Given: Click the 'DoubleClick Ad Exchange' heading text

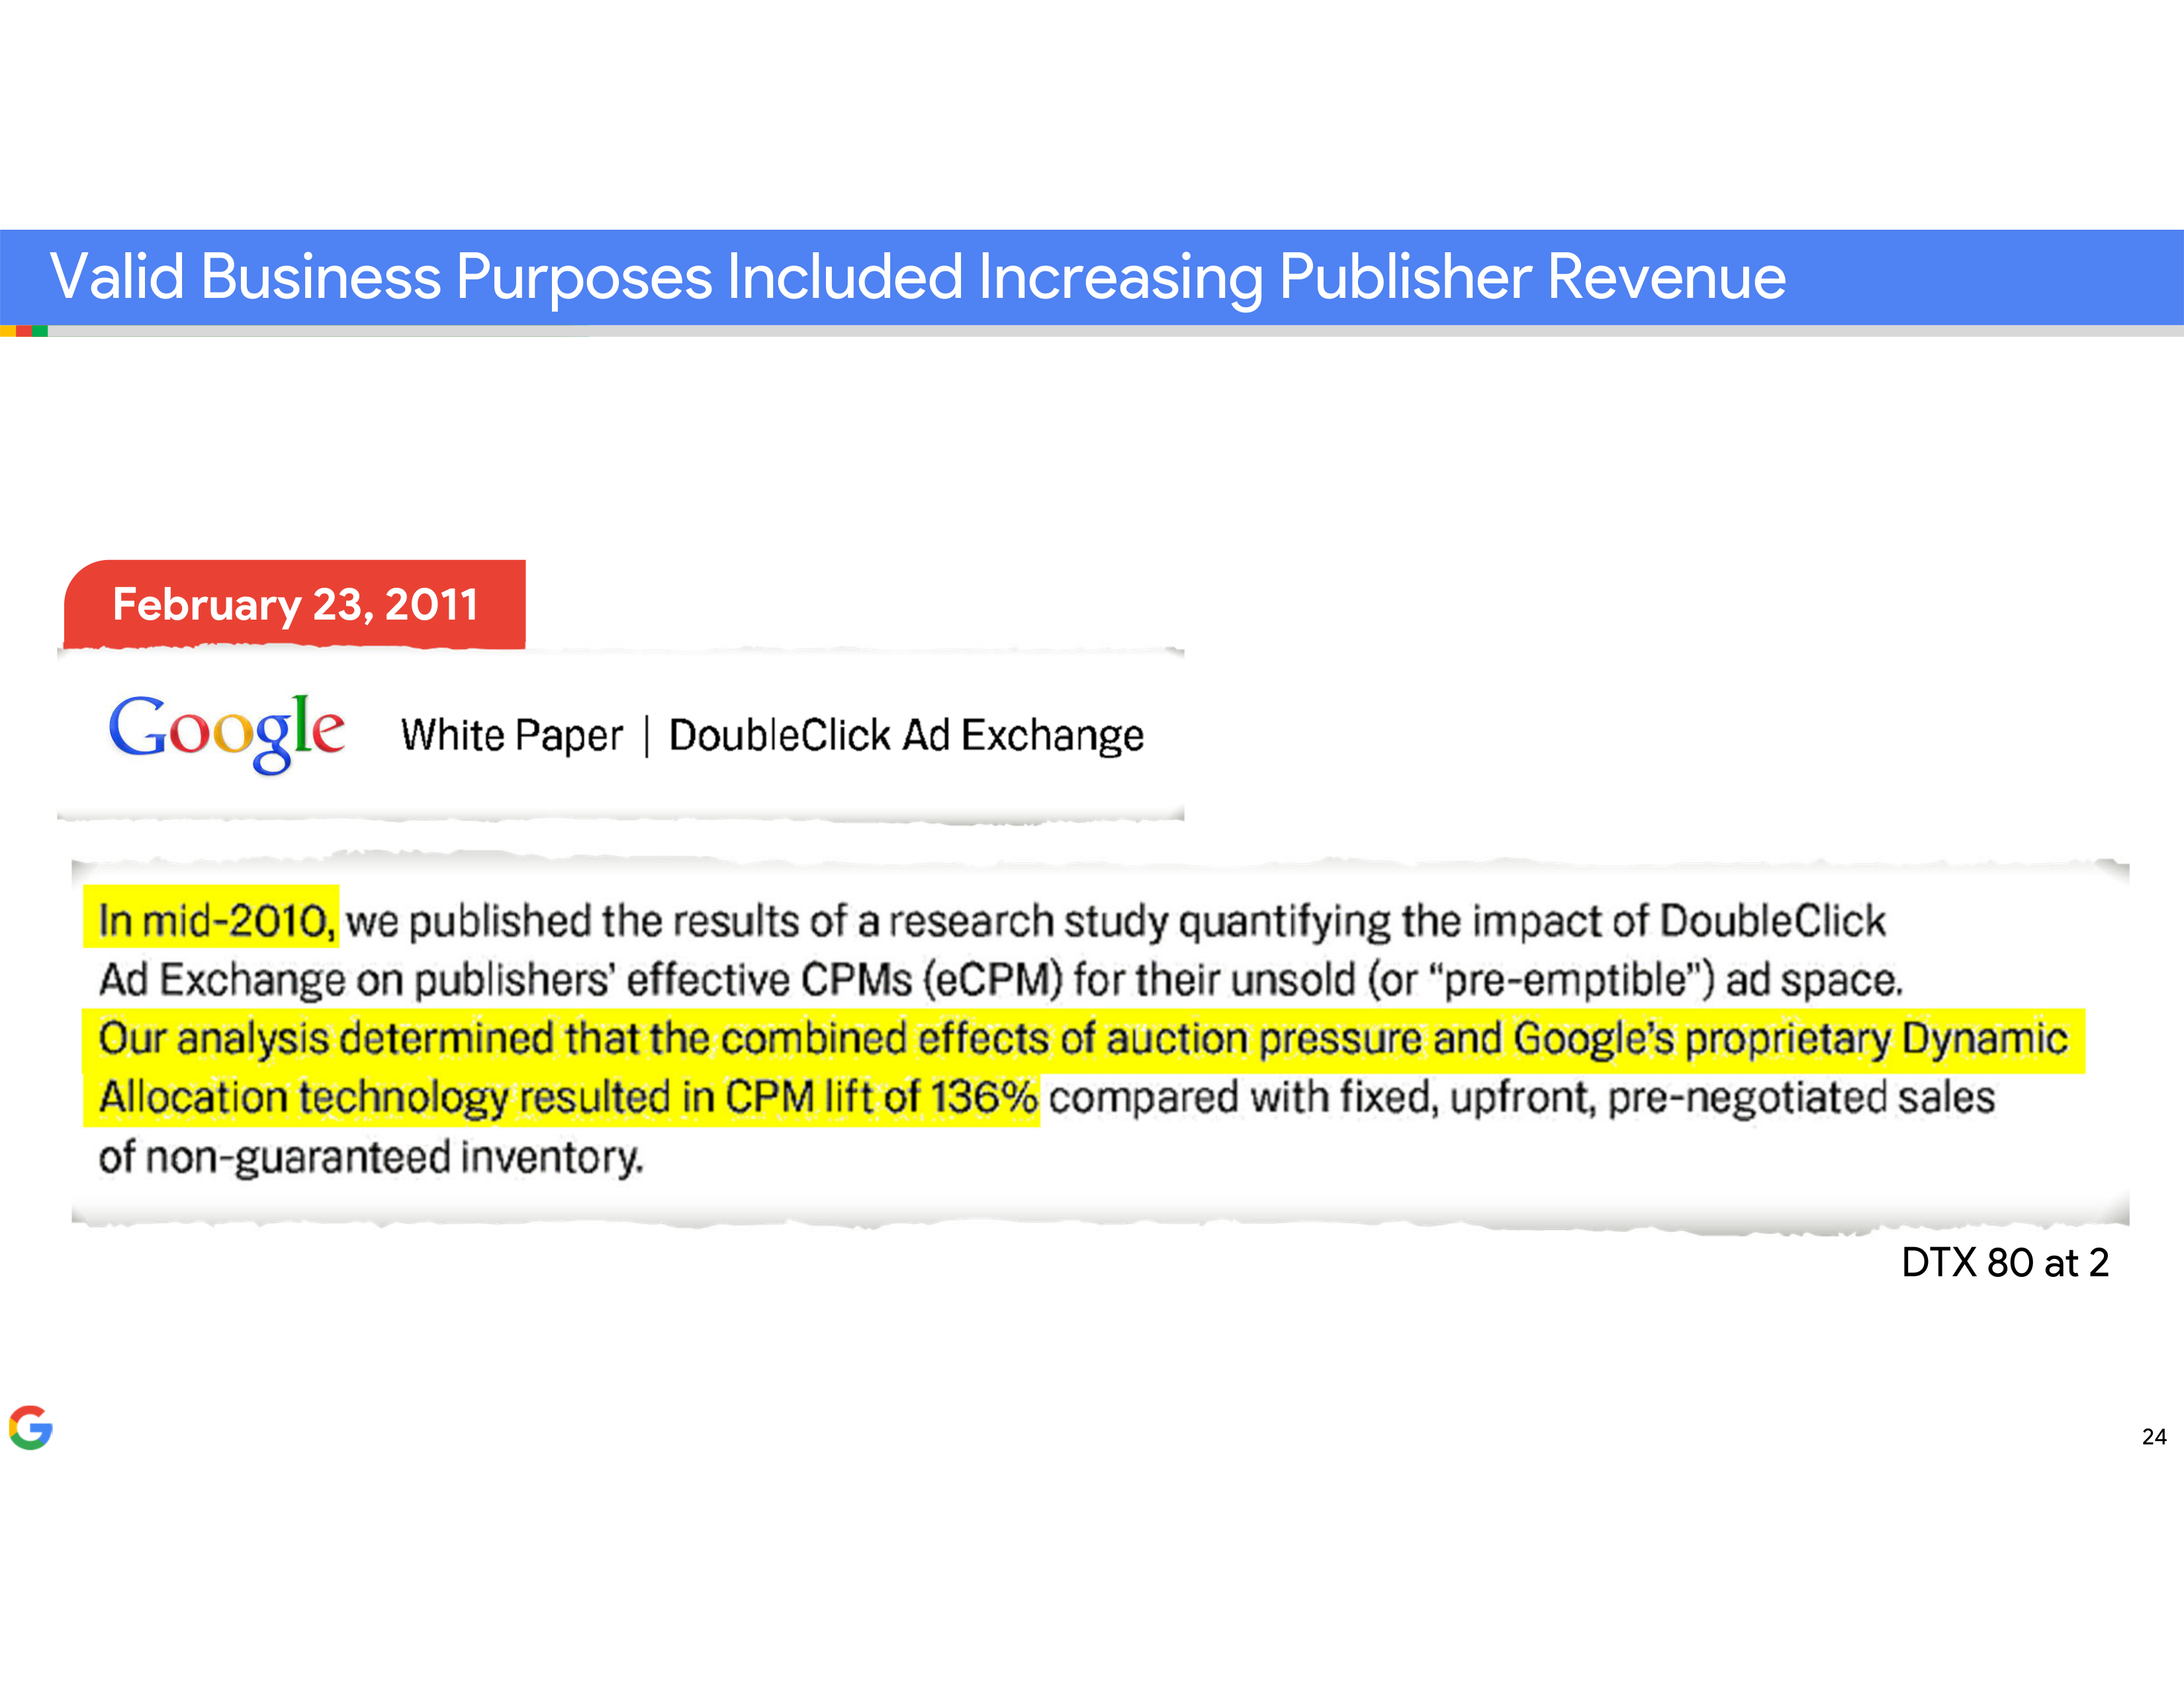Looking at the screenshot, I should pos(906,736).
